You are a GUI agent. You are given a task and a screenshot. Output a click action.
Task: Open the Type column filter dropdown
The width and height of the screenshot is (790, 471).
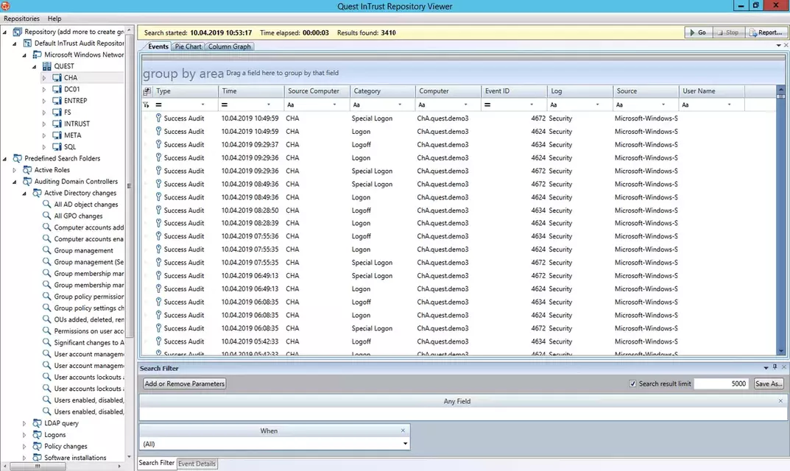(202, 105)
